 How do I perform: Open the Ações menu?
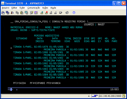[45, 8]
